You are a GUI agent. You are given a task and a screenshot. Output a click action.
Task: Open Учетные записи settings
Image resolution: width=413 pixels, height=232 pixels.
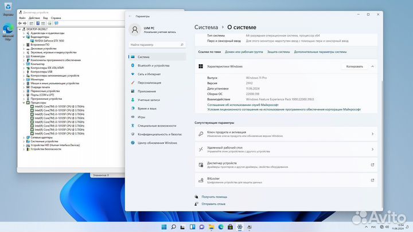coord(157,100)
